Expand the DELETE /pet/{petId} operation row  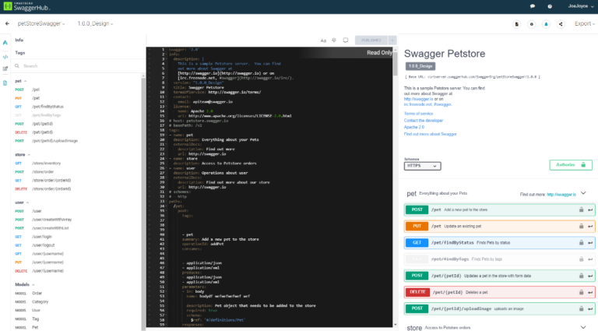tap(498, 292)
